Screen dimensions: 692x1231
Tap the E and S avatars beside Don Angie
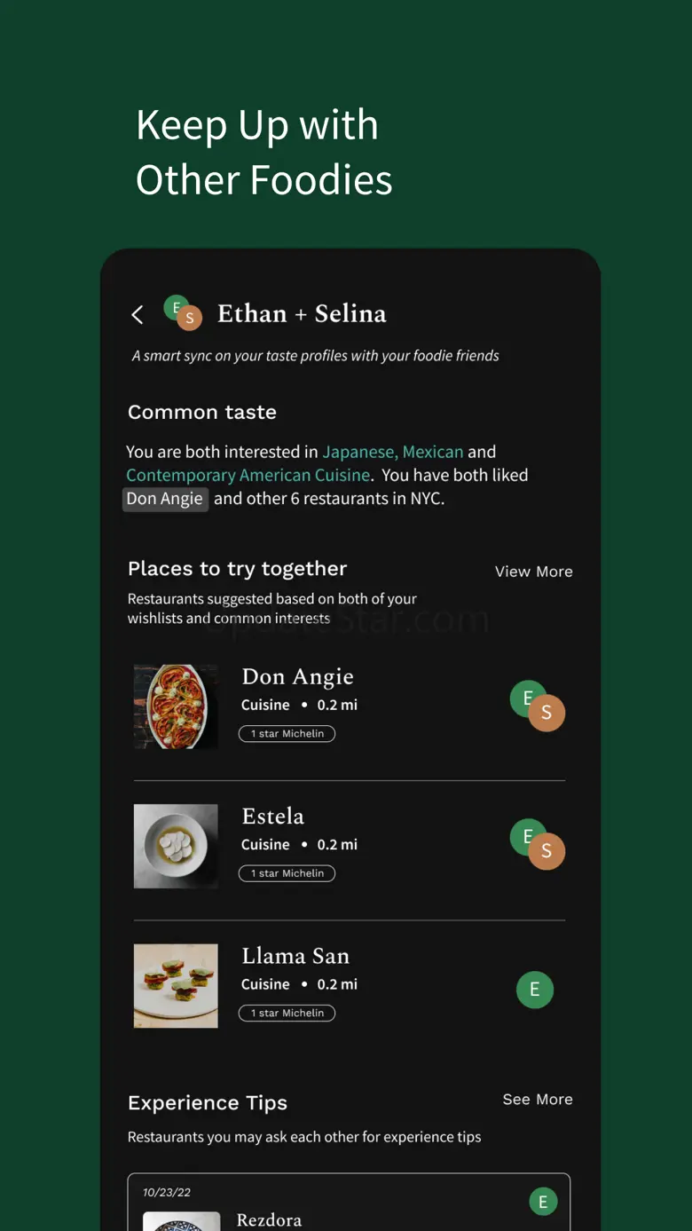pos(538,706)
